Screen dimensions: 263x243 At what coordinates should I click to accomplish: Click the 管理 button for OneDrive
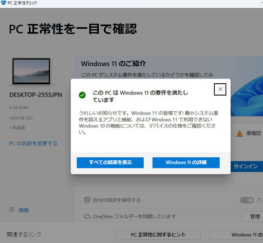pos(252,216)
